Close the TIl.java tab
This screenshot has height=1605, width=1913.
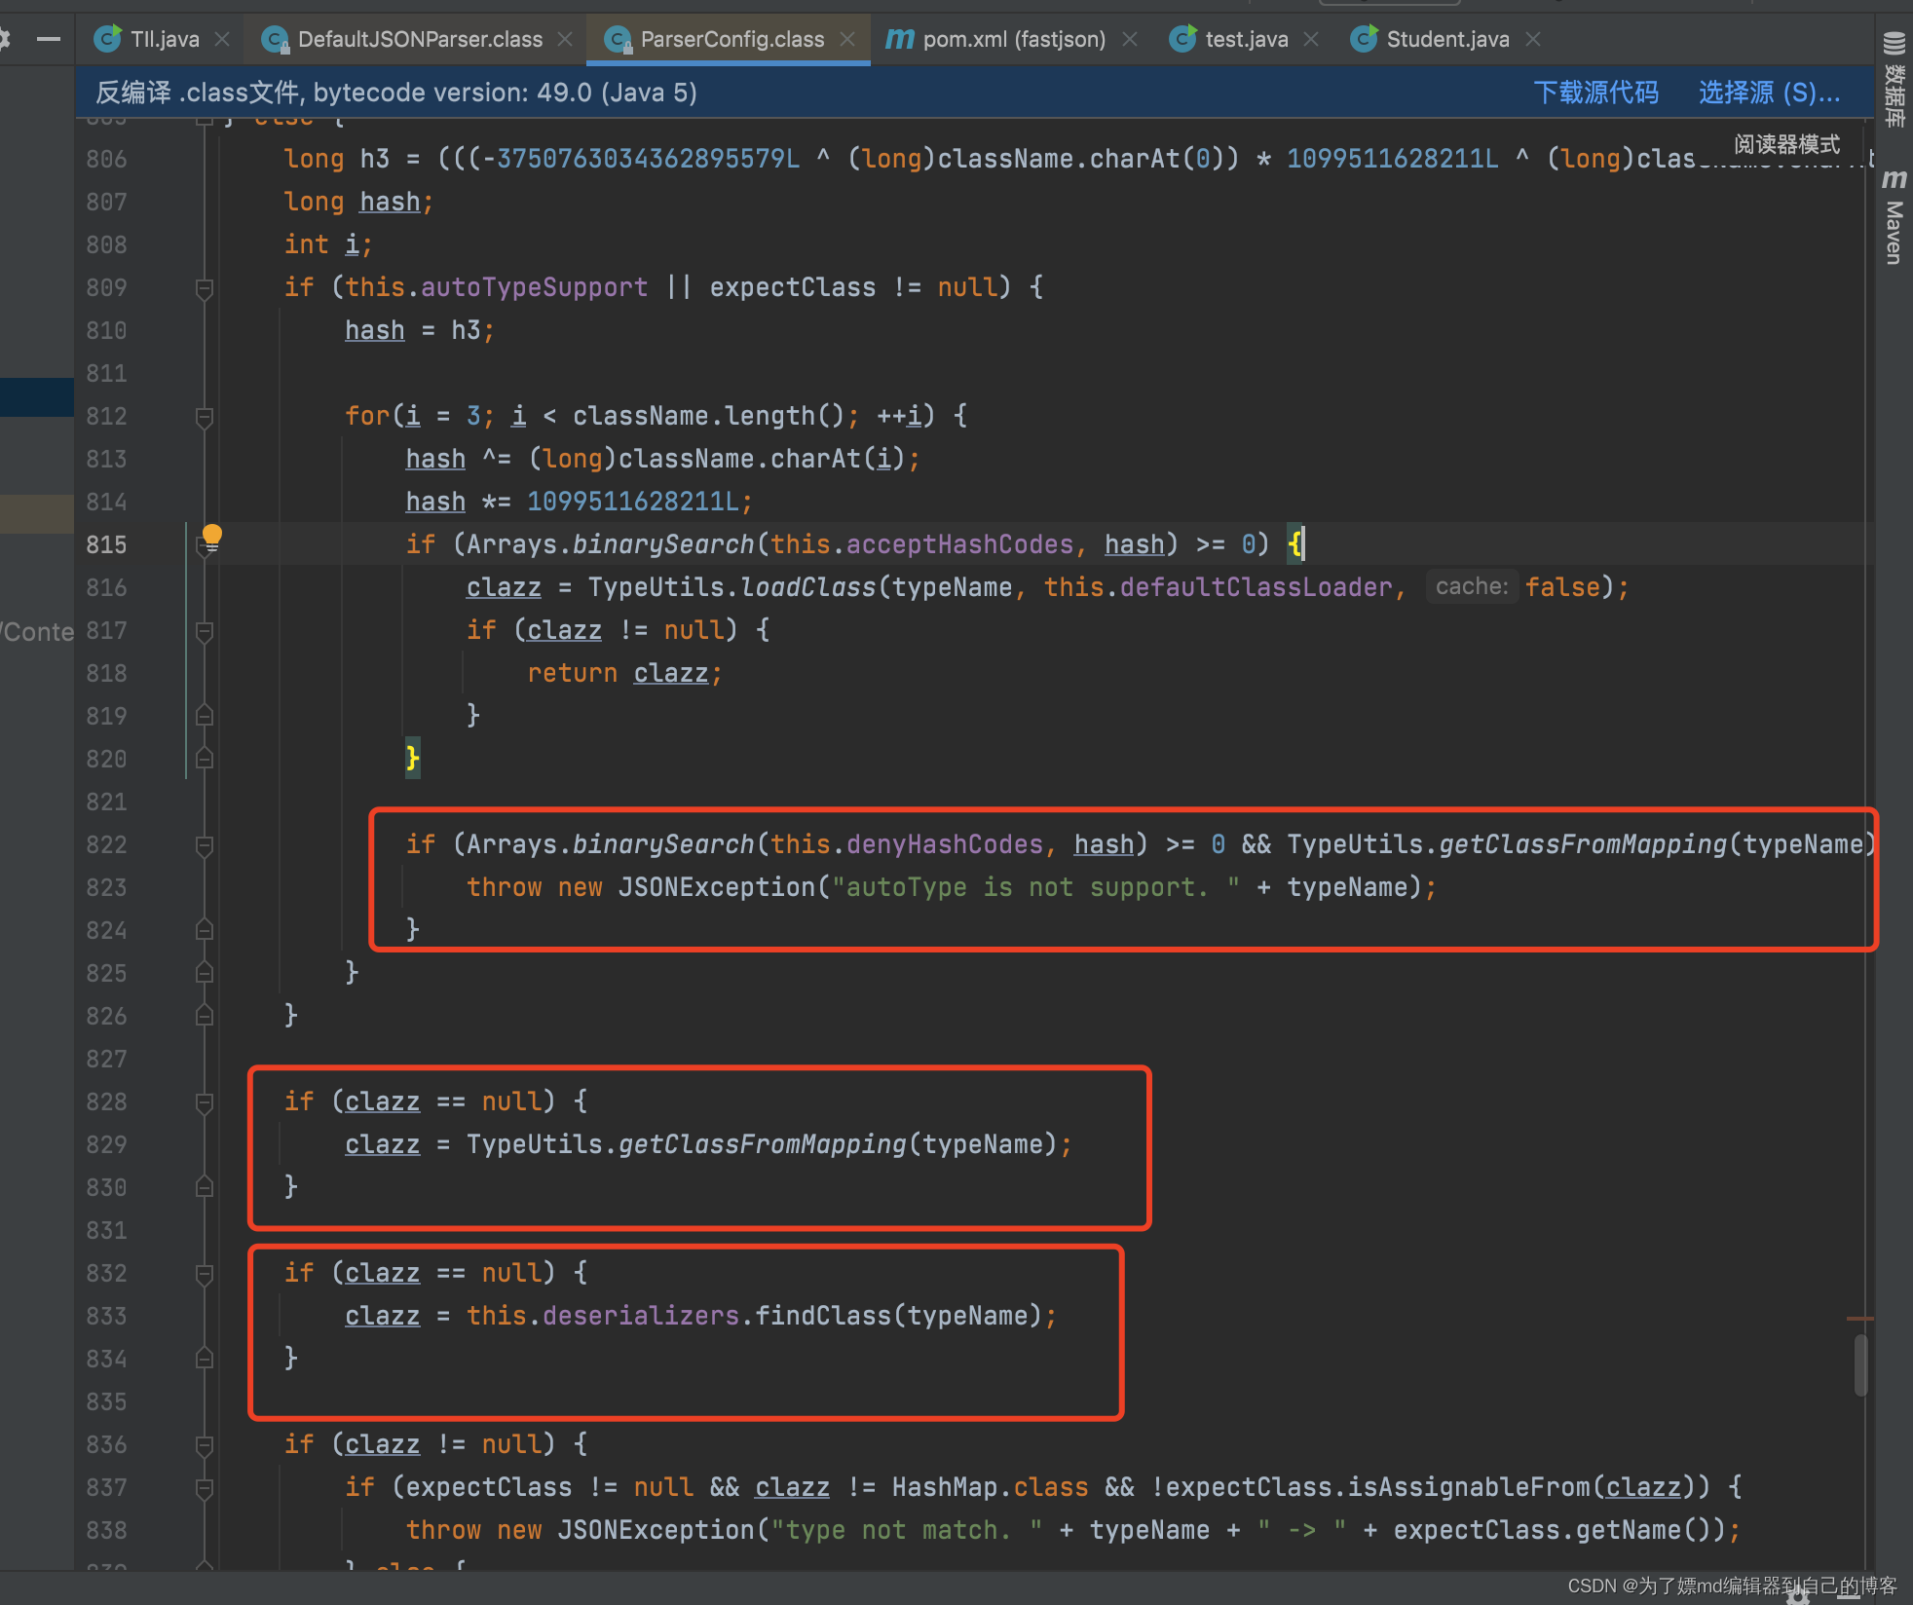222,39
